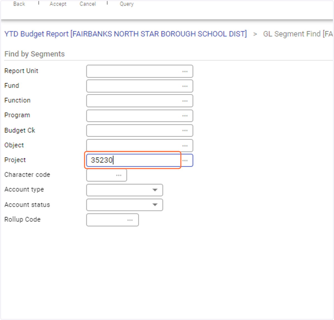Image resolution: width=334 pixels, height=320 pixels.
Task: Click the Accept toolbar button
Action: coord(58,4)
